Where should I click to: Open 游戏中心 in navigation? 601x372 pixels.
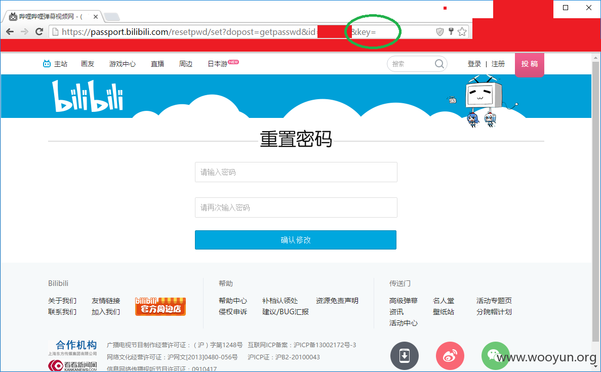(x=122, y=64)
